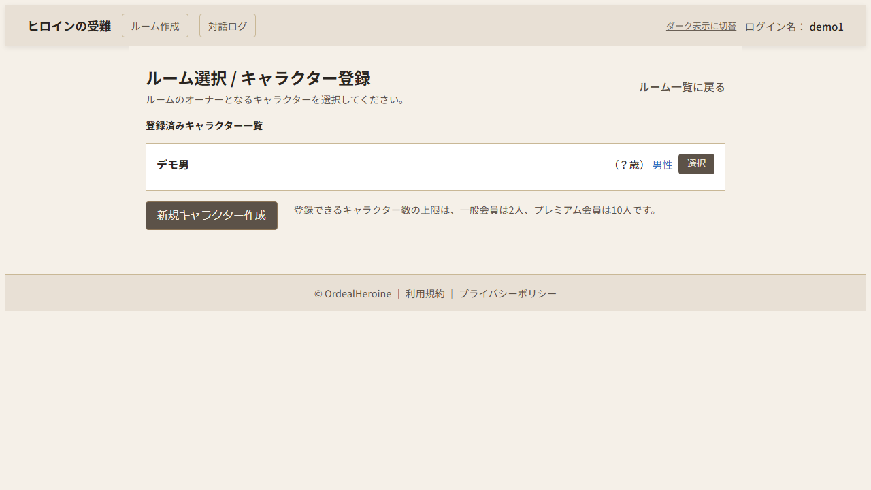The height and width of the screenshot is (490, 871).
Task: Open the プライバシーポリシー footer link
Action: pos(508,293)
